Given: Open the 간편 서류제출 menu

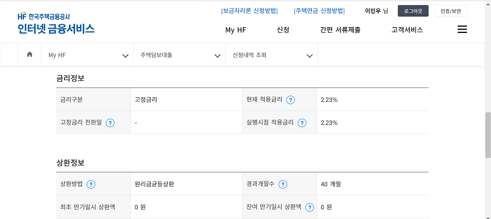Looking at the screenshot, I should pyautogui.click(x=340, y=30).
